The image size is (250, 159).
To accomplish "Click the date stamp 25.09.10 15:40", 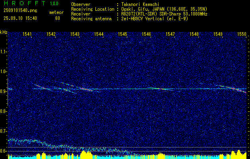I will click(x=20, y=18).
